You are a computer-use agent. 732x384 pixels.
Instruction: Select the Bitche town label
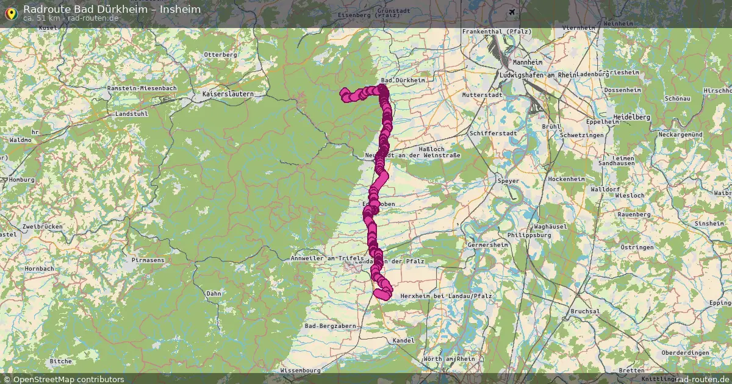[60, 361]
